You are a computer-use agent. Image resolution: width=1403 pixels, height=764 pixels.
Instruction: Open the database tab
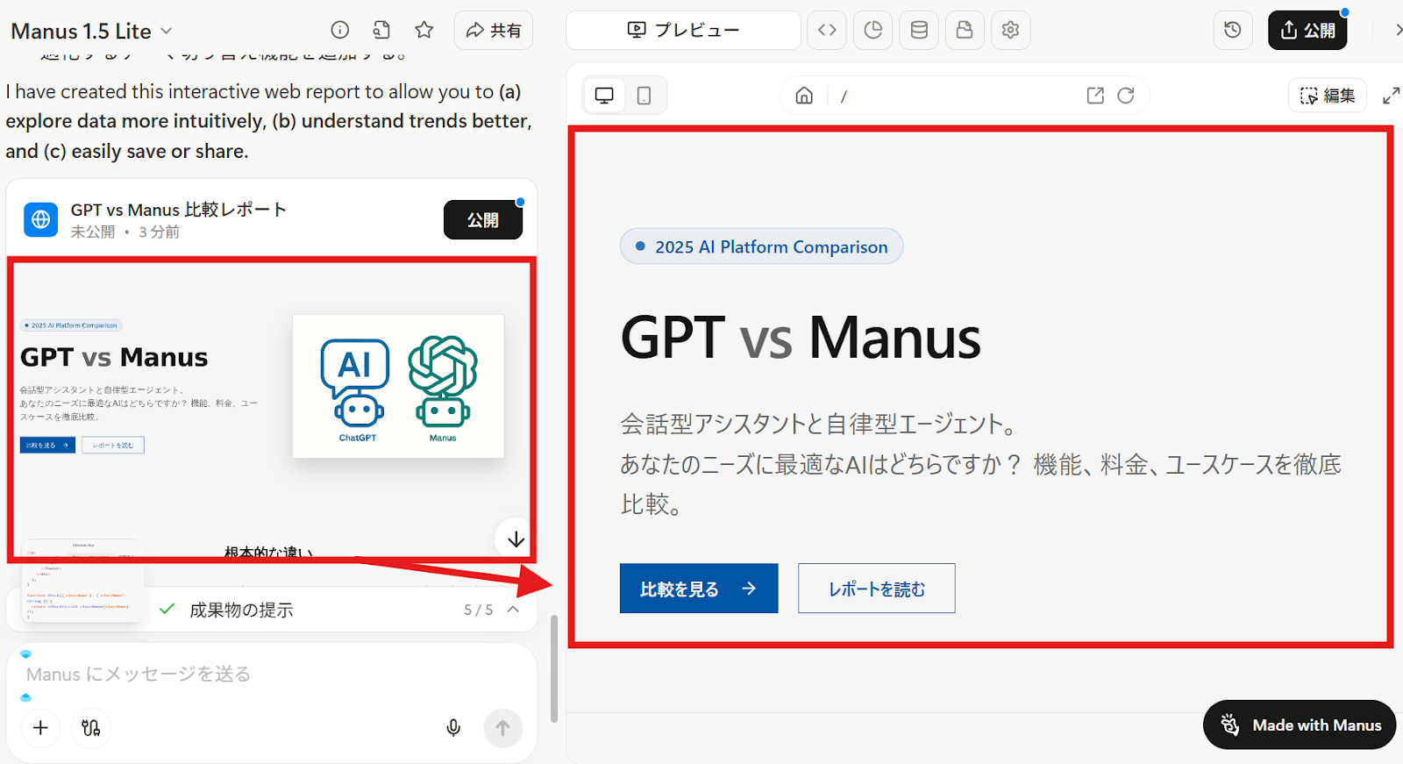tap(919, 30)
